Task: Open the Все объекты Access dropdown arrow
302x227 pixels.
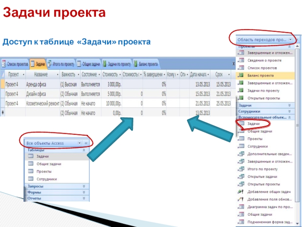Action: (x=79, y=143)
